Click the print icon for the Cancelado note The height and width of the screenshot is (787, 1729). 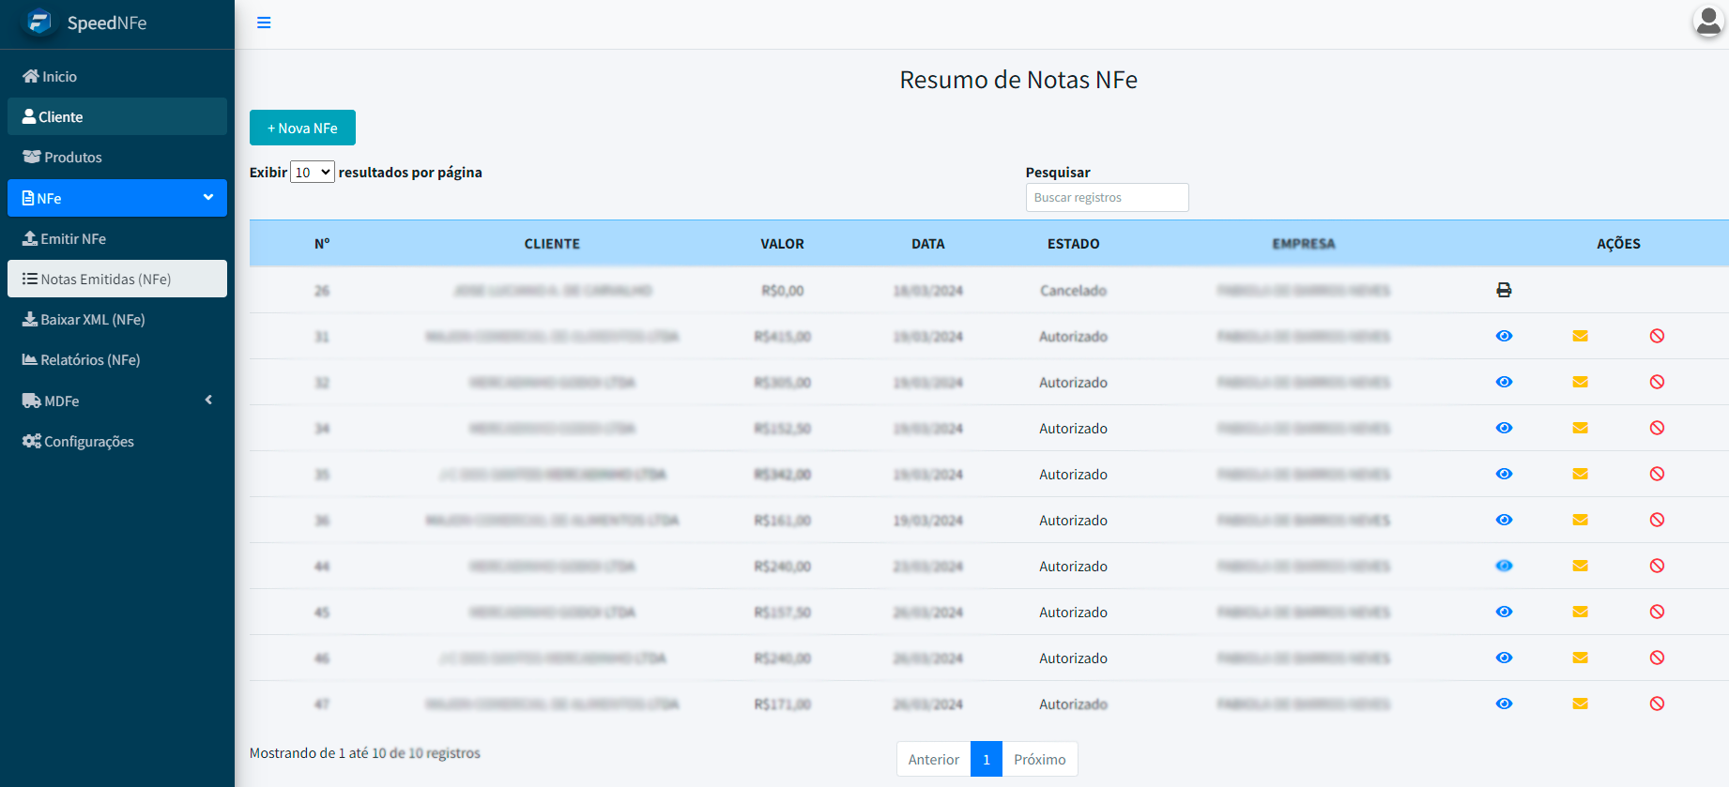click(x=1504, y=290)
